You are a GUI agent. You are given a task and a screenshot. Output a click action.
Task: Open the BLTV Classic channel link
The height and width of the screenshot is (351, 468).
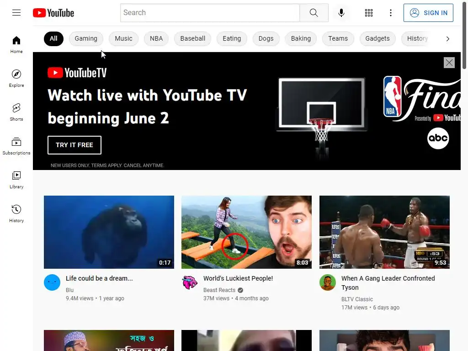(357, 299)
